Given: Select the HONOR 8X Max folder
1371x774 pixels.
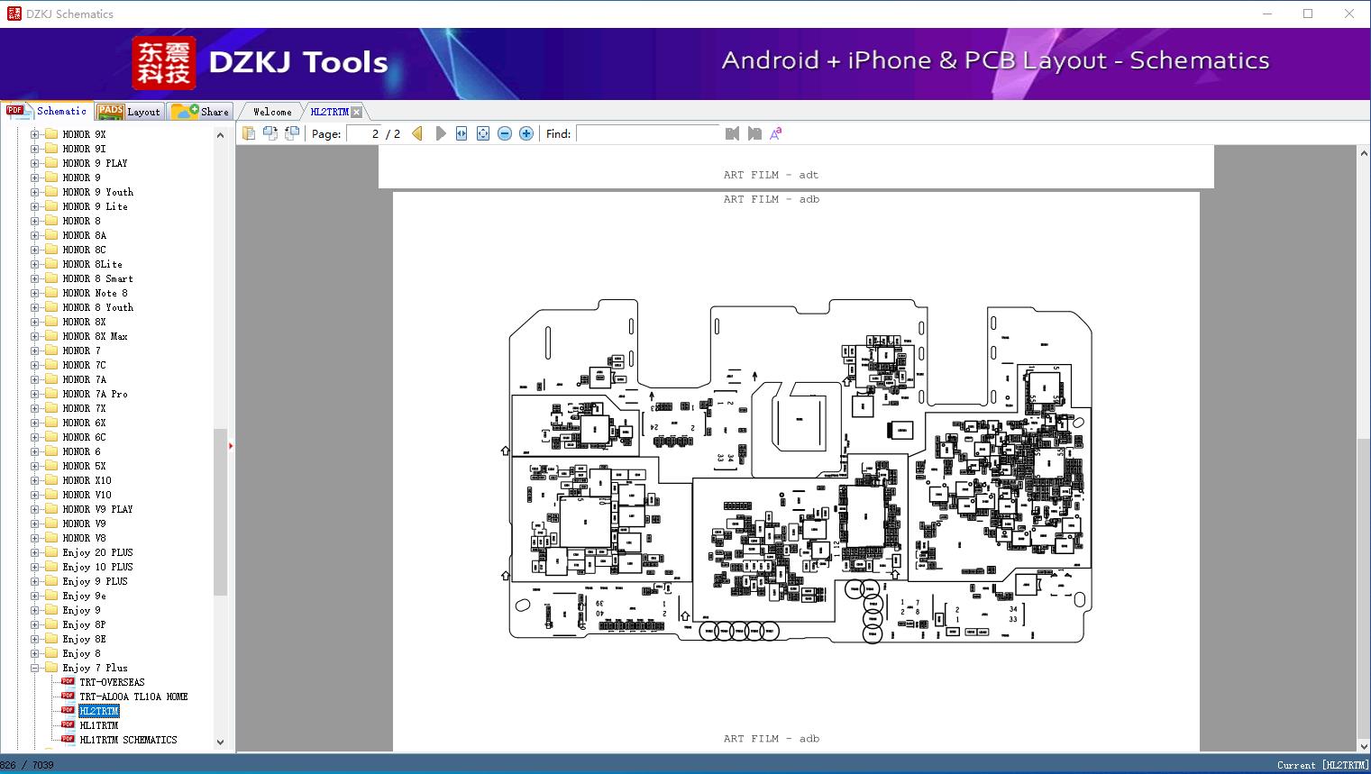Looking at the screenshot, I should click(x=95, y=336).
